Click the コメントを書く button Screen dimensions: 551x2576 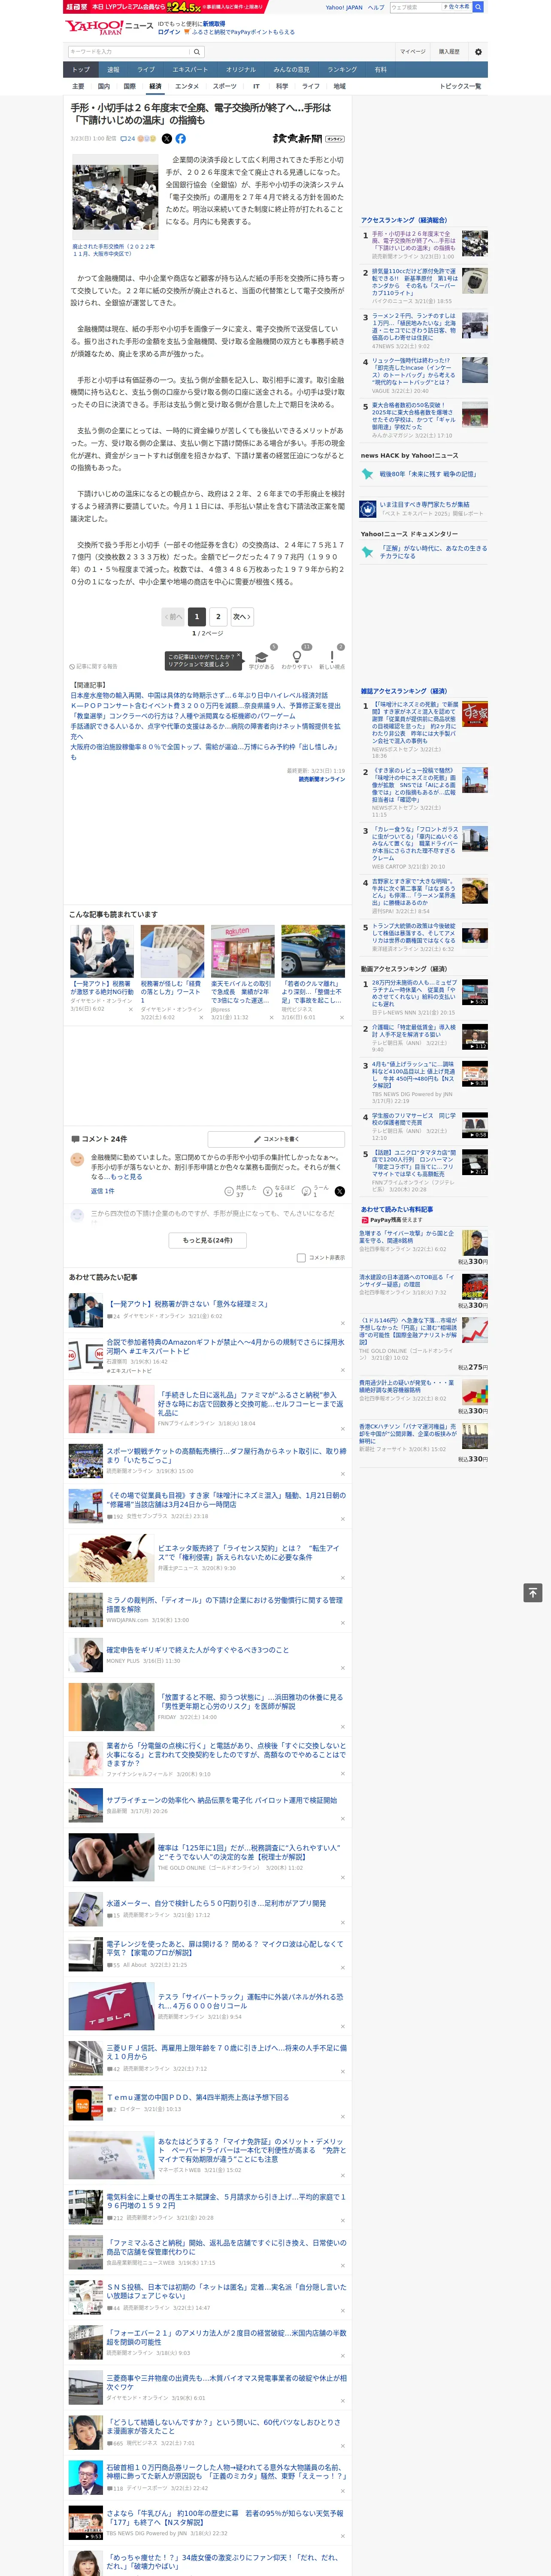(x=276, y=1139)
